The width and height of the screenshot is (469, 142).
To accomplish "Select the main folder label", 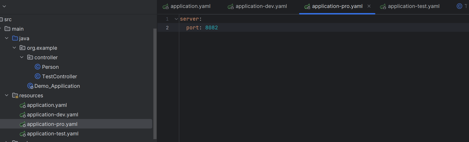I will [x=18, y=29].
